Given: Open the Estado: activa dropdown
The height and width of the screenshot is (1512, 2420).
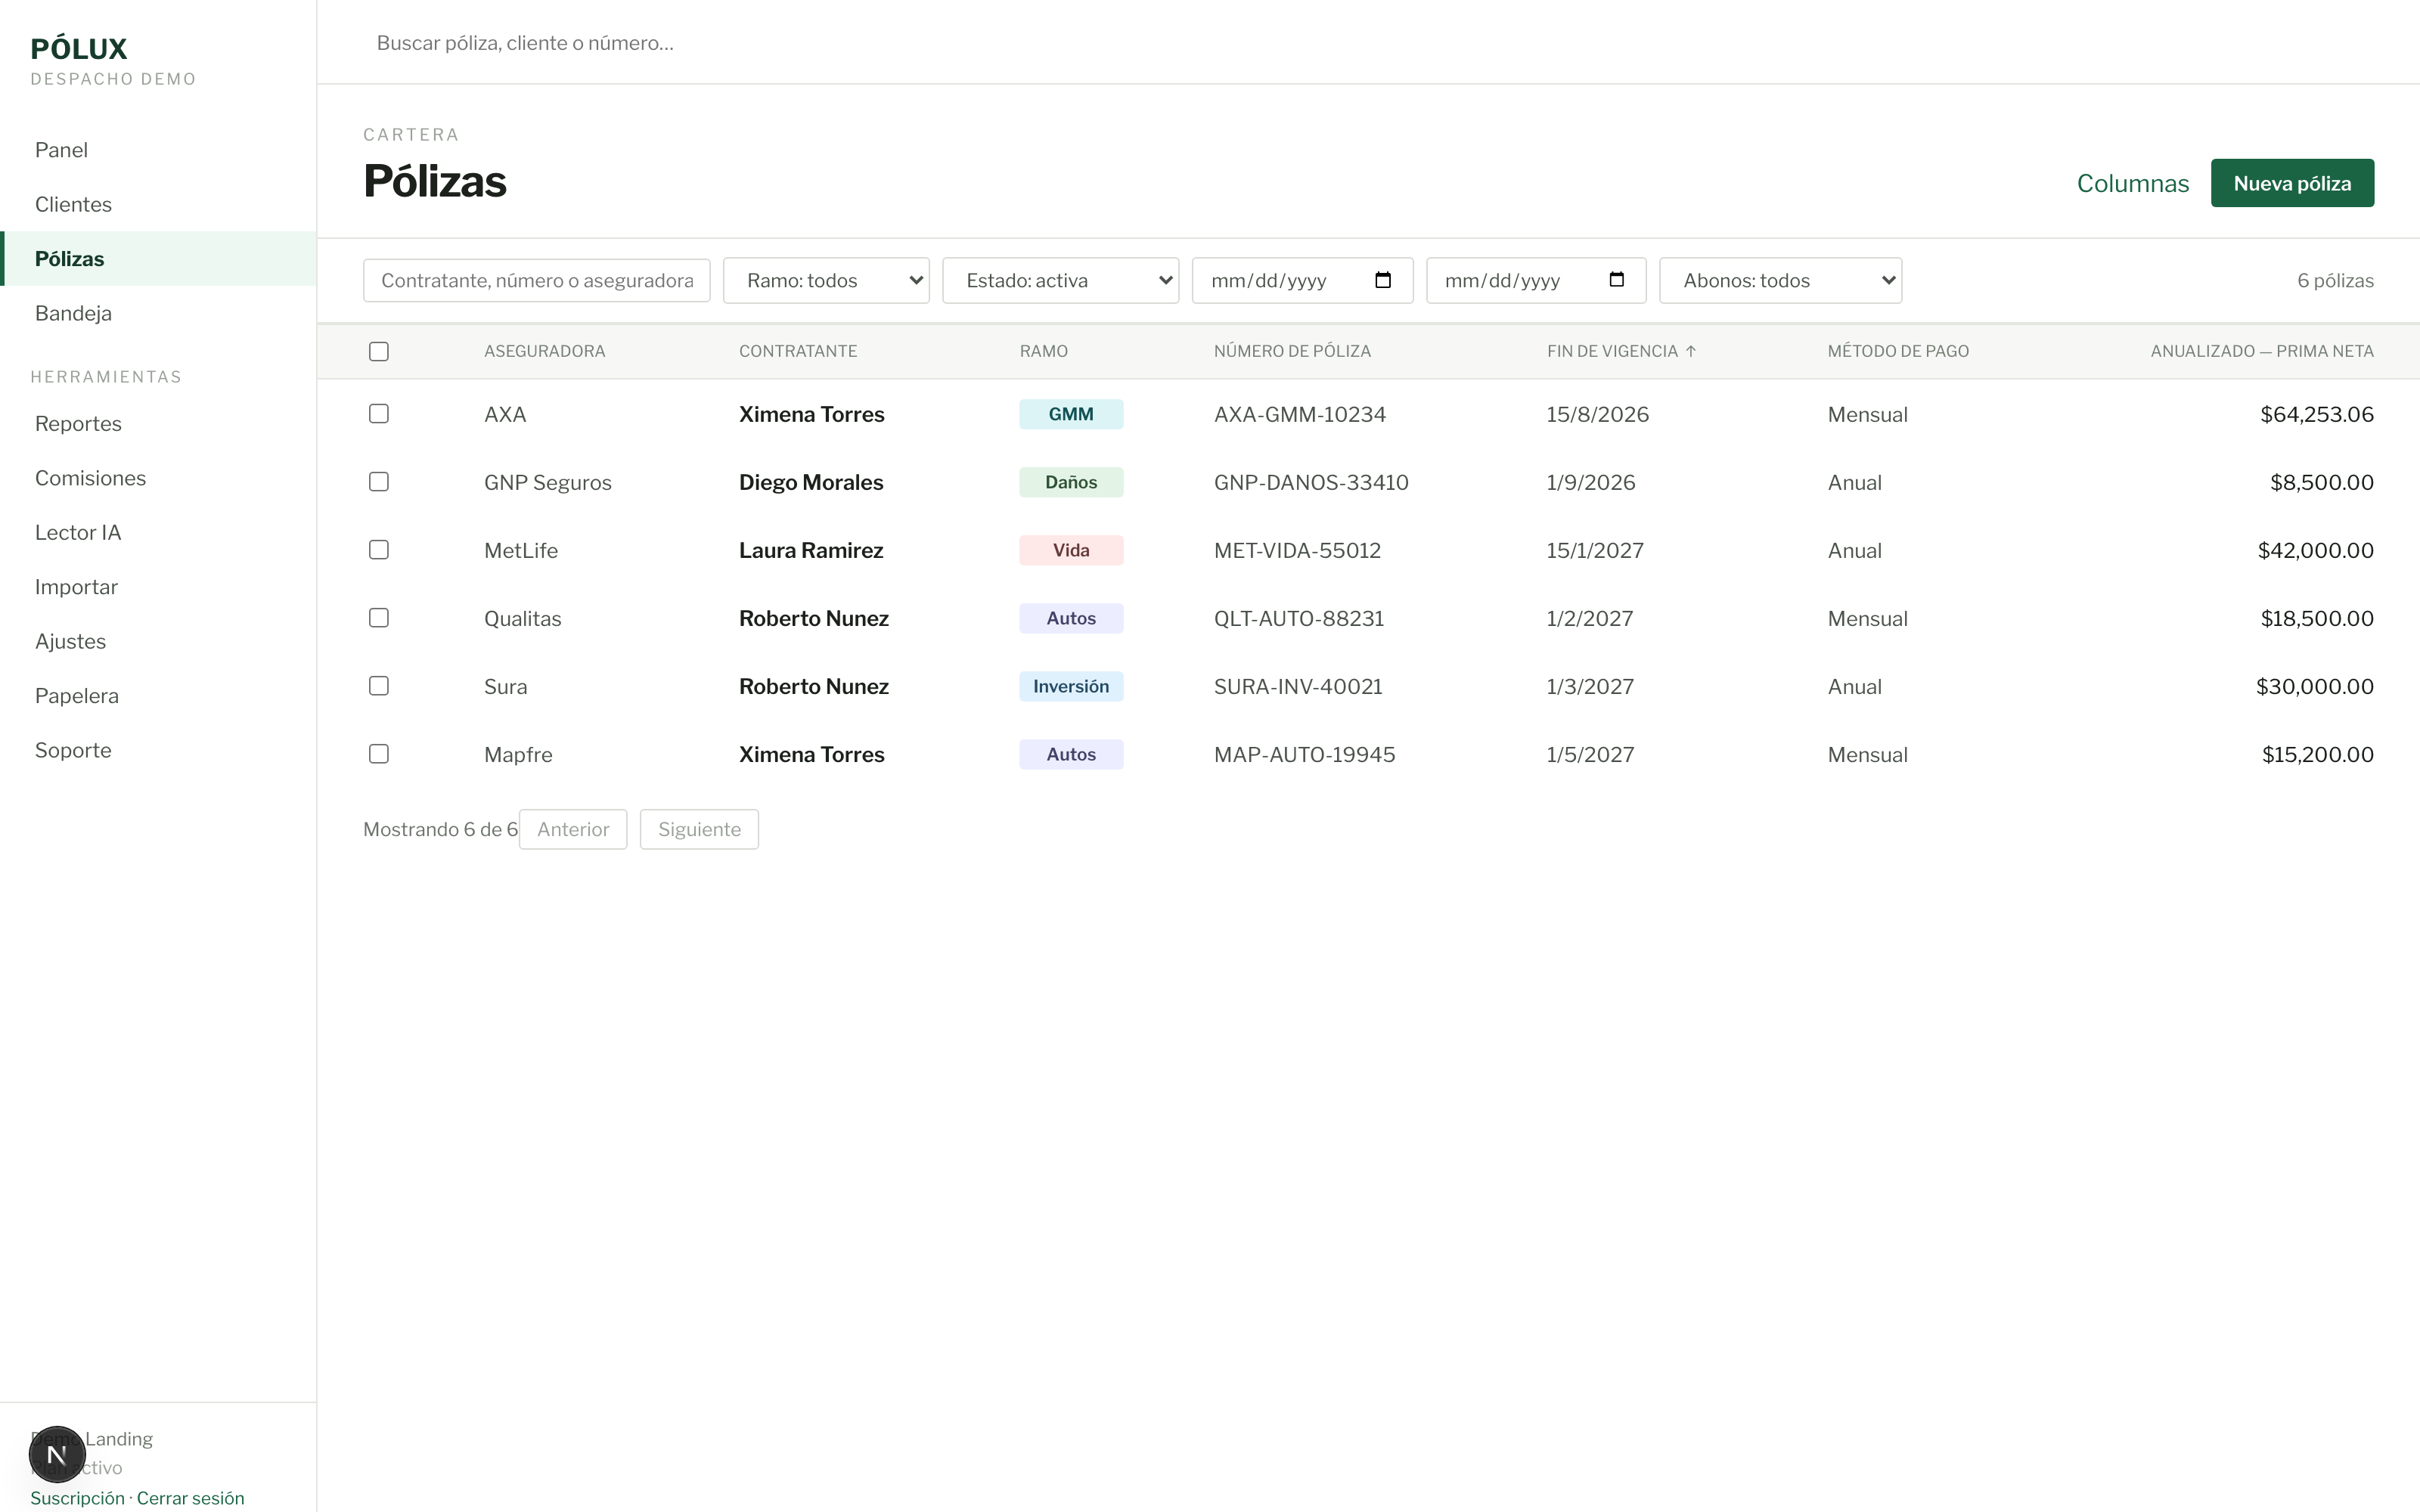Looking at the screenshot, I should pos(1060,280).
